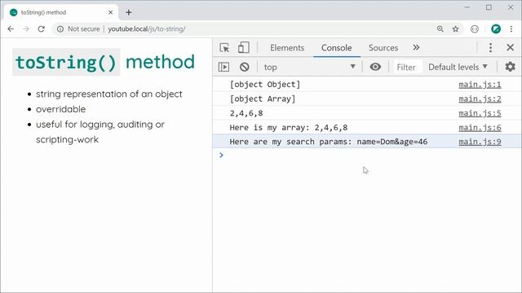
Task: Open the main.js:1 source link
Action: click(x=480, y=85)
